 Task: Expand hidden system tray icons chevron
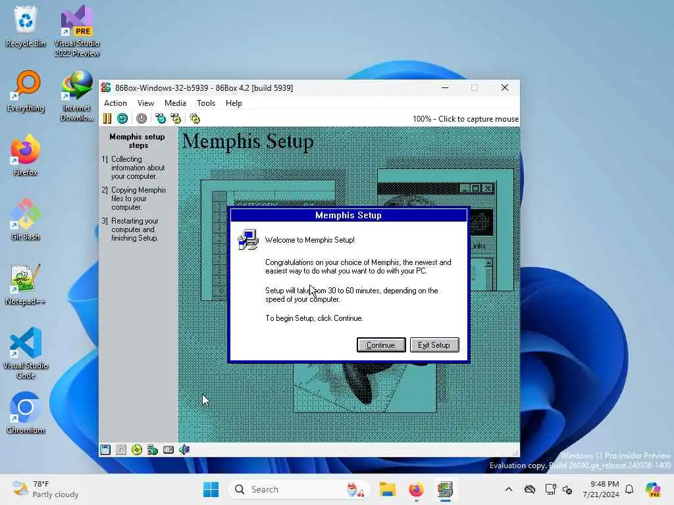coord(509,489)
